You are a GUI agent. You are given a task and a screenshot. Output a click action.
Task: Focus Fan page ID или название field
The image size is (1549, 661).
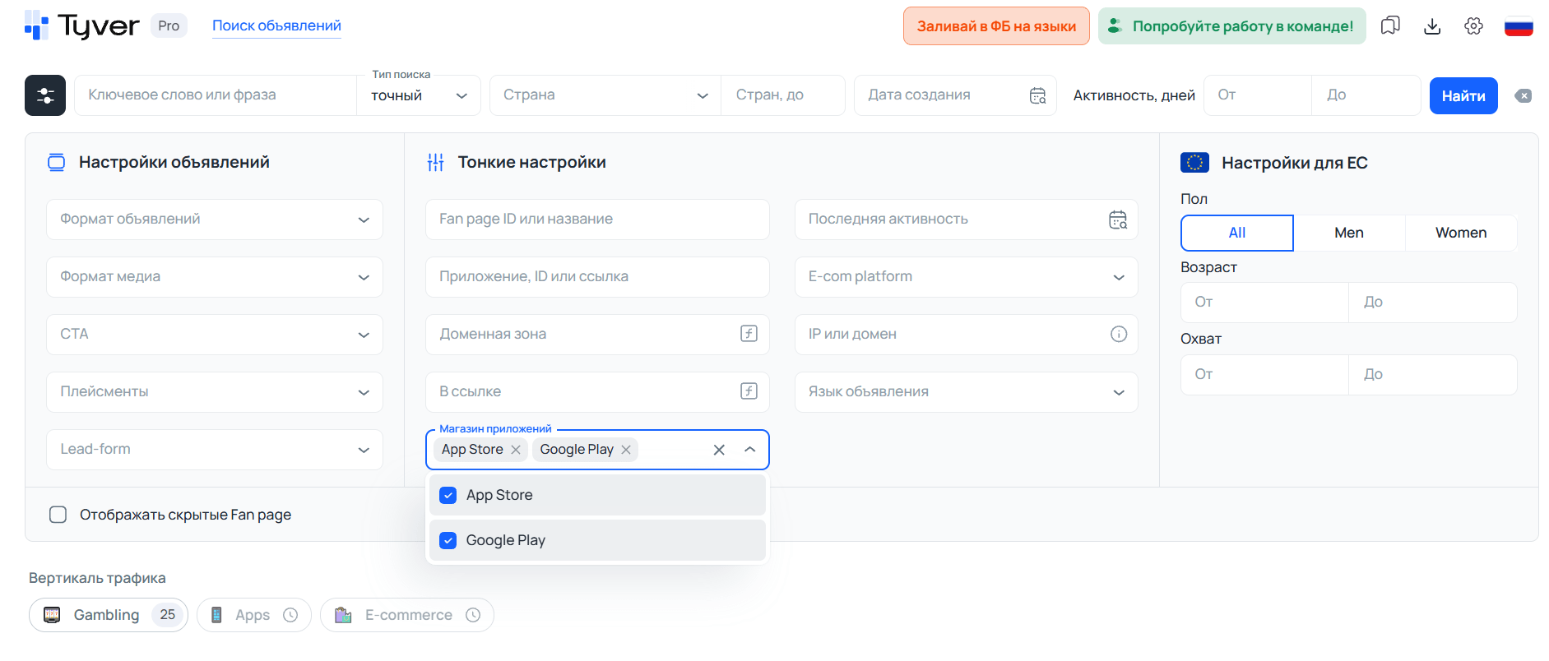click(597, 220)
